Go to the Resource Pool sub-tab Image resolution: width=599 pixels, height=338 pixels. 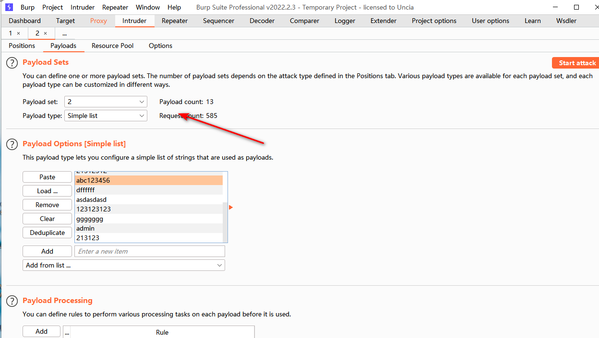(113, 46)
